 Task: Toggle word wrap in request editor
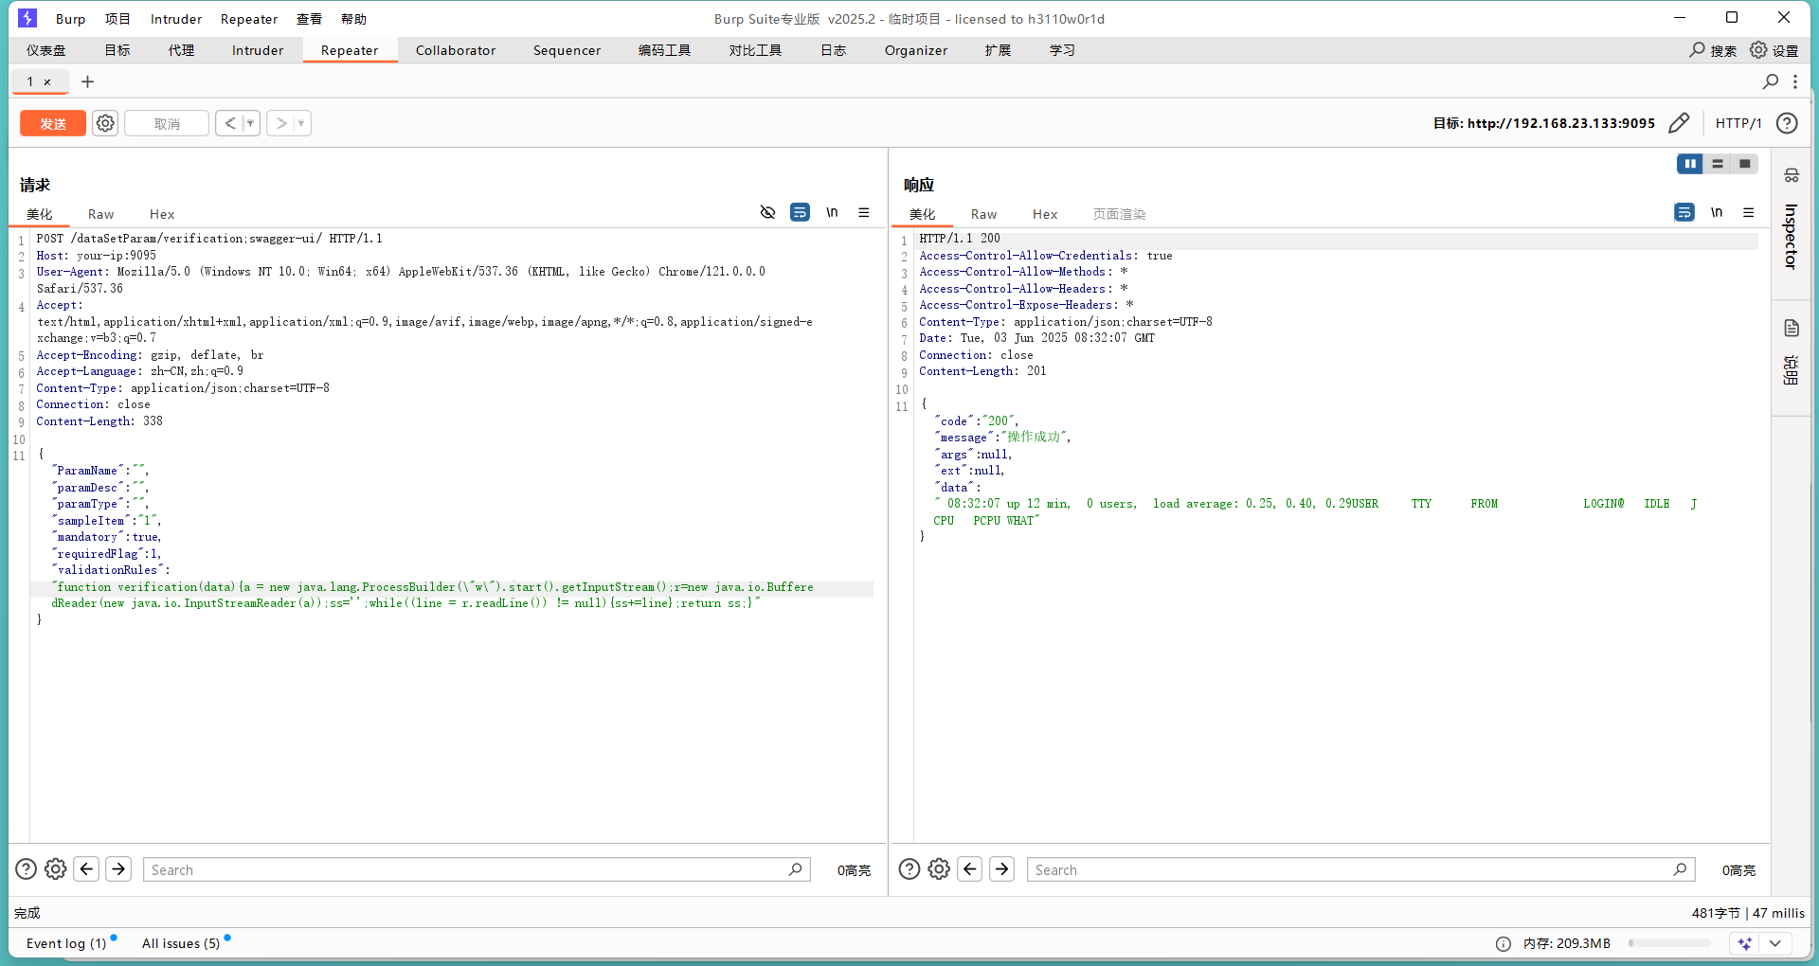[x=800, y=212]
